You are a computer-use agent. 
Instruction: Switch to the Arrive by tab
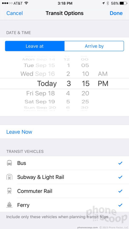pyautogui.click(x=94, y=46)
